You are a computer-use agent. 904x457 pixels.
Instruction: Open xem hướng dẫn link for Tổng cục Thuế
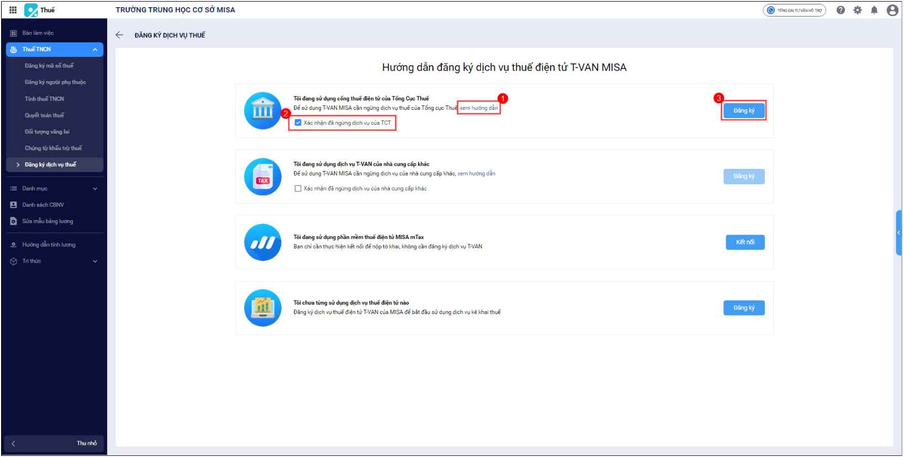coord(479,108)
